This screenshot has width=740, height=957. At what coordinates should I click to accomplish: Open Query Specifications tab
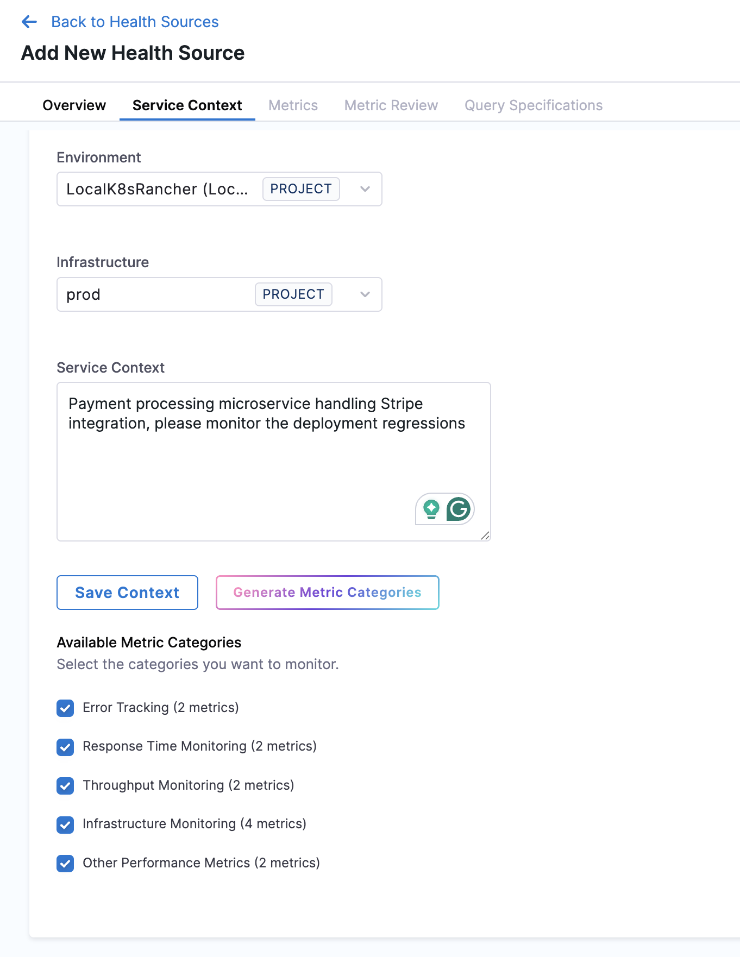coord(534,105)
